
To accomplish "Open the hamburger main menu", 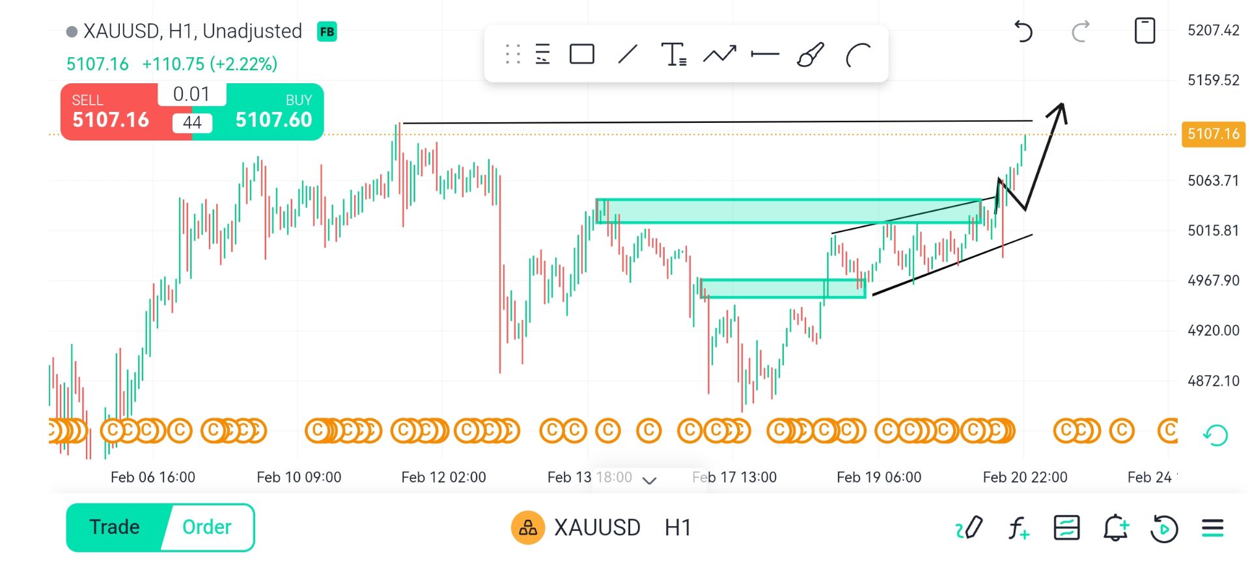I will 1212,528.
